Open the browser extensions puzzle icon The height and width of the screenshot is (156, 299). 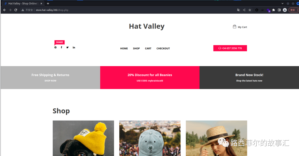coord(274,10)
